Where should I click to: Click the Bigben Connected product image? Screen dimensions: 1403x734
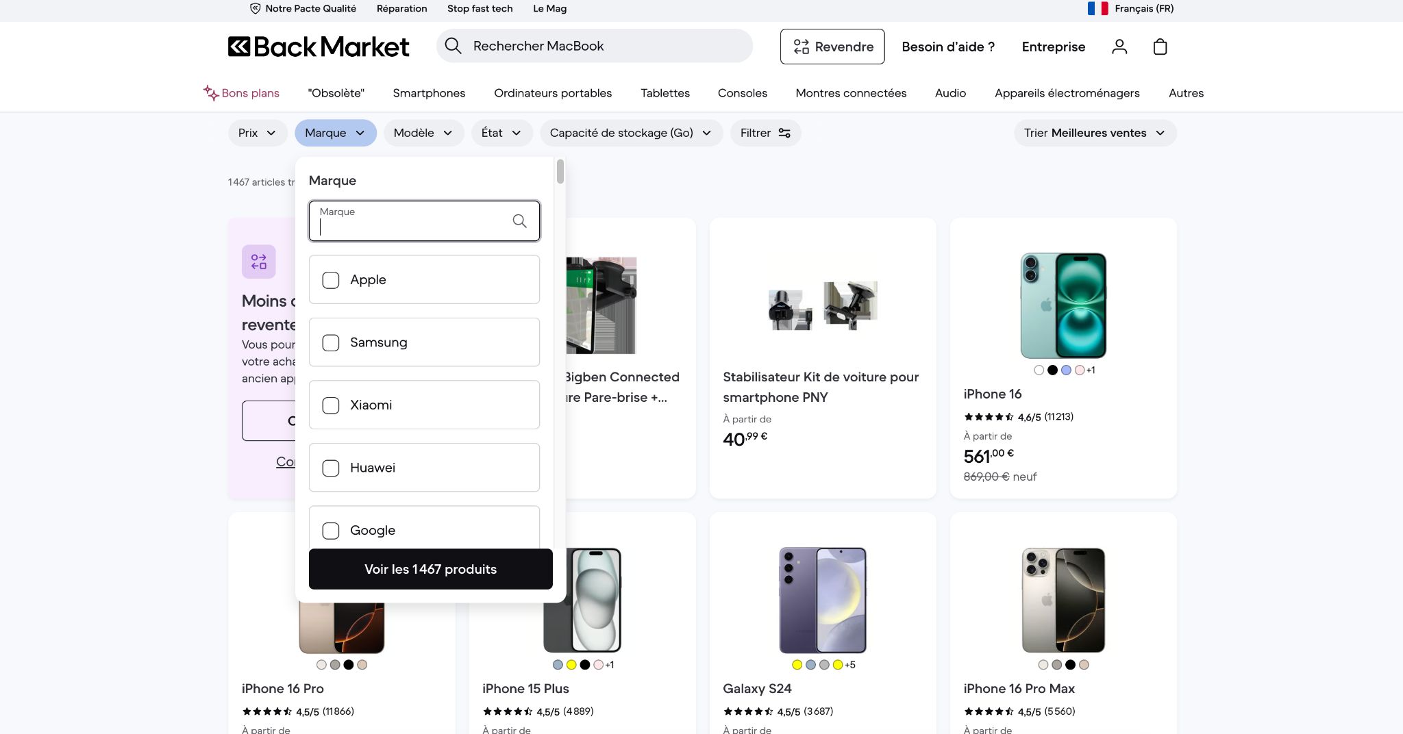(x=601, y=305)
